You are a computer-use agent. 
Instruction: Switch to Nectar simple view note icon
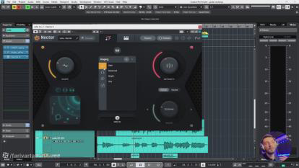click(x=108, y=38)
